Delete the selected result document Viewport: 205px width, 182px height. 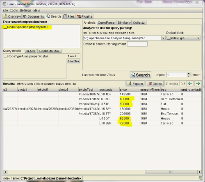[x=155, y=84]
